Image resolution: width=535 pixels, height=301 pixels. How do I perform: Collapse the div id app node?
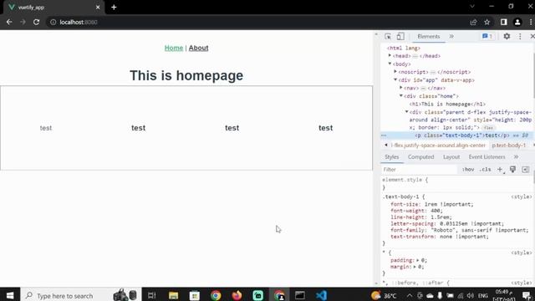coord(395,80)
